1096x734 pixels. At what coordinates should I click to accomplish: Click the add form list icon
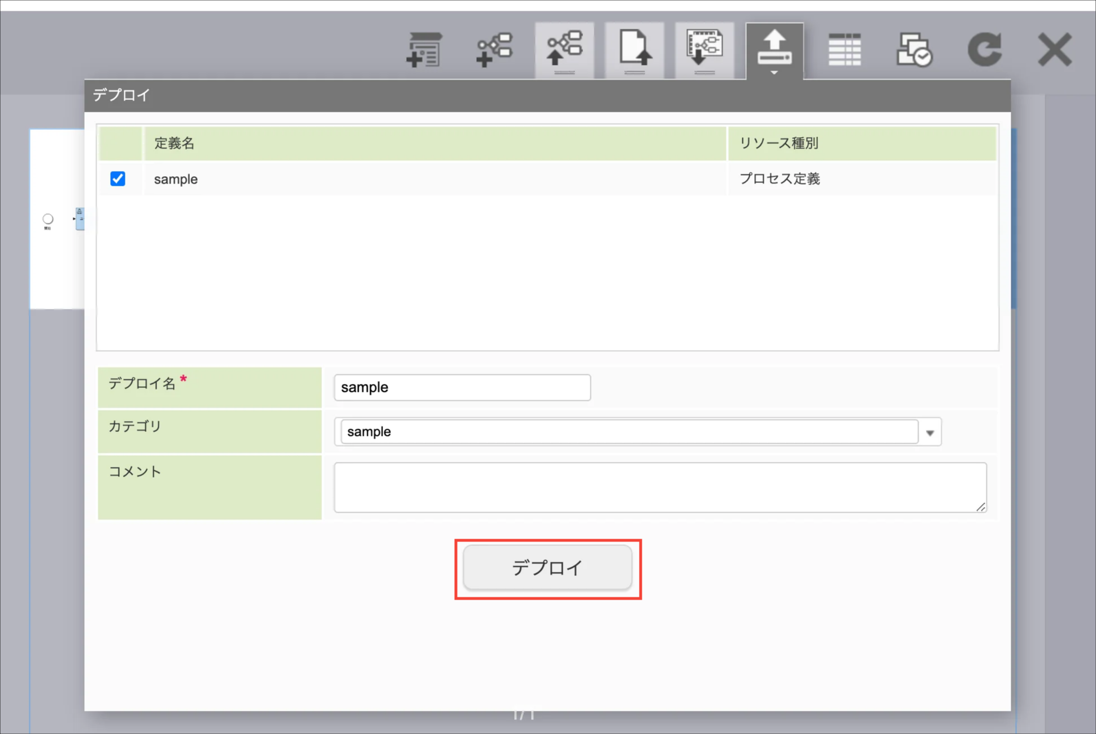click(424, 50)
